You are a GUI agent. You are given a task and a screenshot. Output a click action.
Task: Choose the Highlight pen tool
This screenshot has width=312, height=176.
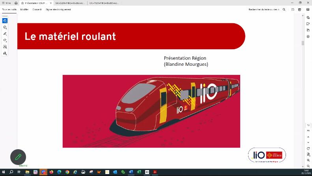[x=5, y=34]
